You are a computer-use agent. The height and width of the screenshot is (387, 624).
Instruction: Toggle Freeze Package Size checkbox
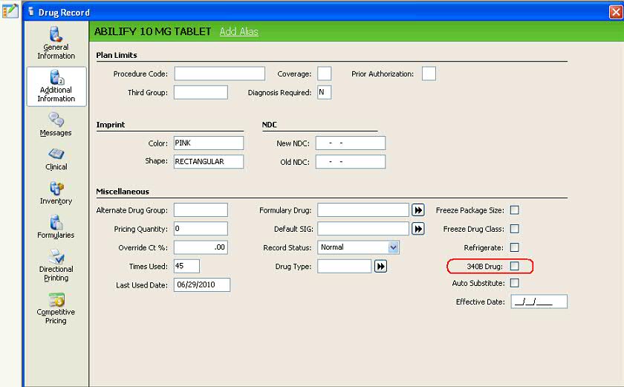[x=515, y=209]
